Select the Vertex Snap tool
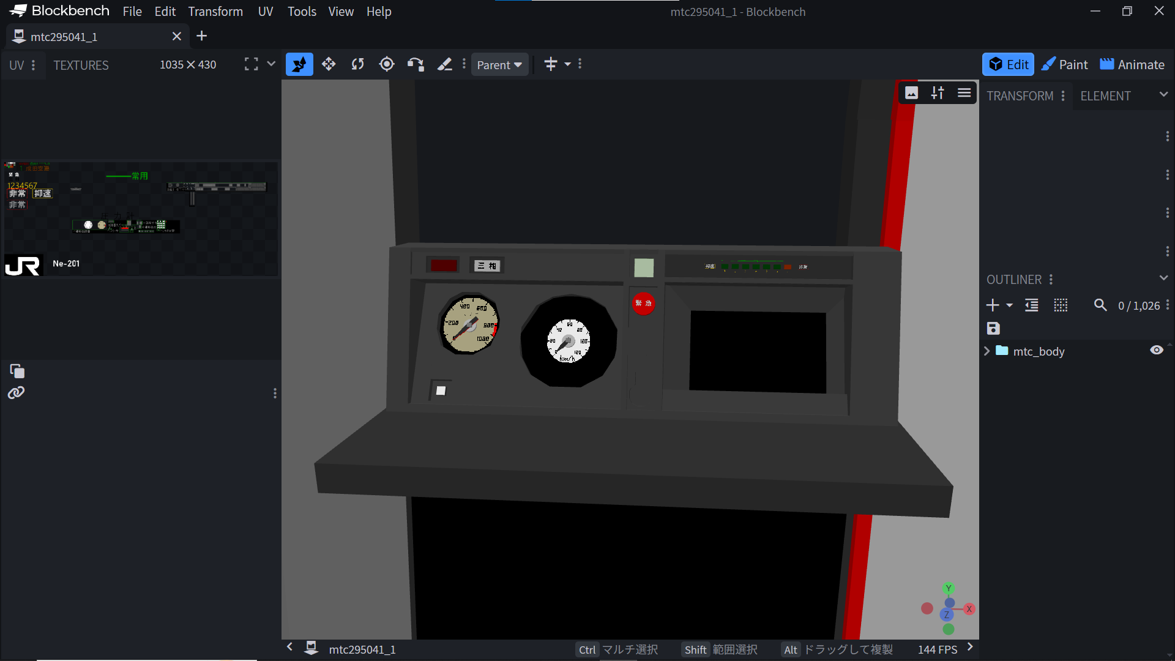Image resolution: width=1175 pixels, height=661 pixels. (x=416, y=64)
